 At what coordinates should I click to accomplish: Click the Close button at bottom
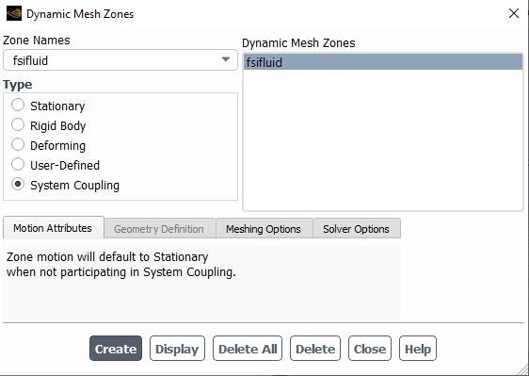tap(370, 349)
